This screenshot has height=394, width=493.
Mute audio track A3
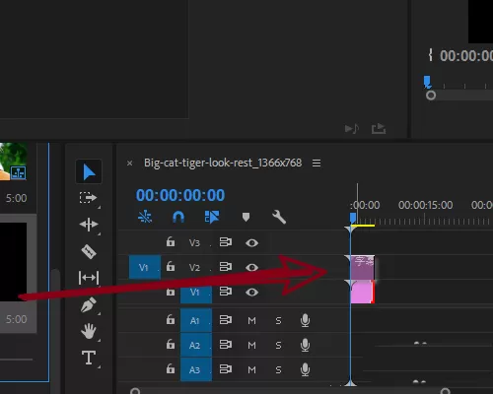251,370
